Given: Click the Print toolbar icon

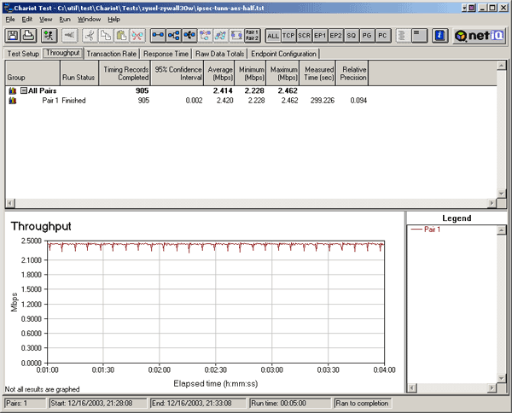Looking at the screenshot, I should coord(29,35).
